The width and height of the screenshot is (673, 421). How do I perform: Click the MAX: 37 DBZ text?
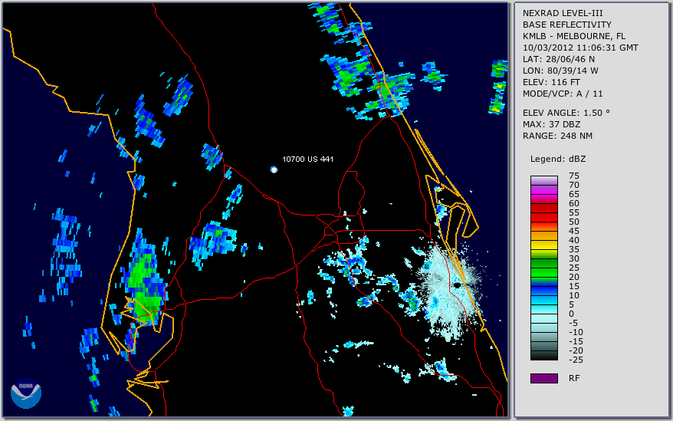click(x=552, y=124)
